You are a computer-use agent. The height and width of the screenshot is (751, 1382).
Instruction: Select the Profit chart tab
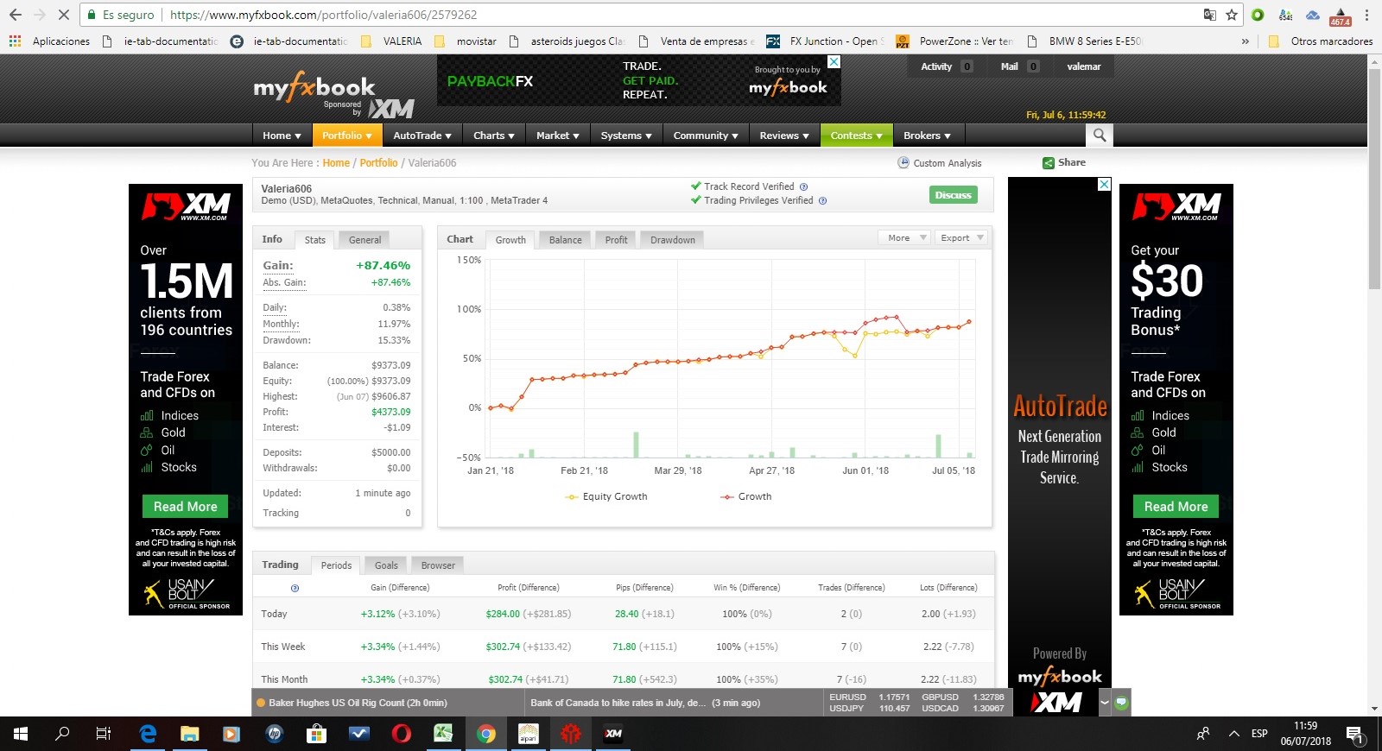pos(616,240)
